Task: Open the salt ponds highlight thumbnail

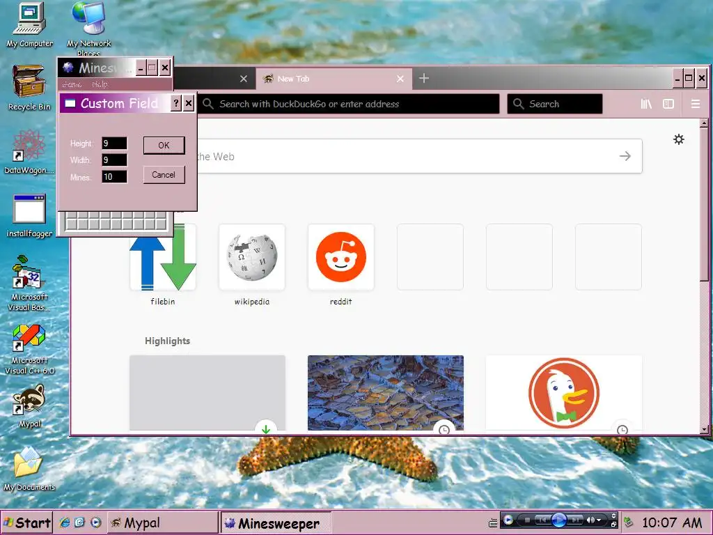Action: point(386,393)
